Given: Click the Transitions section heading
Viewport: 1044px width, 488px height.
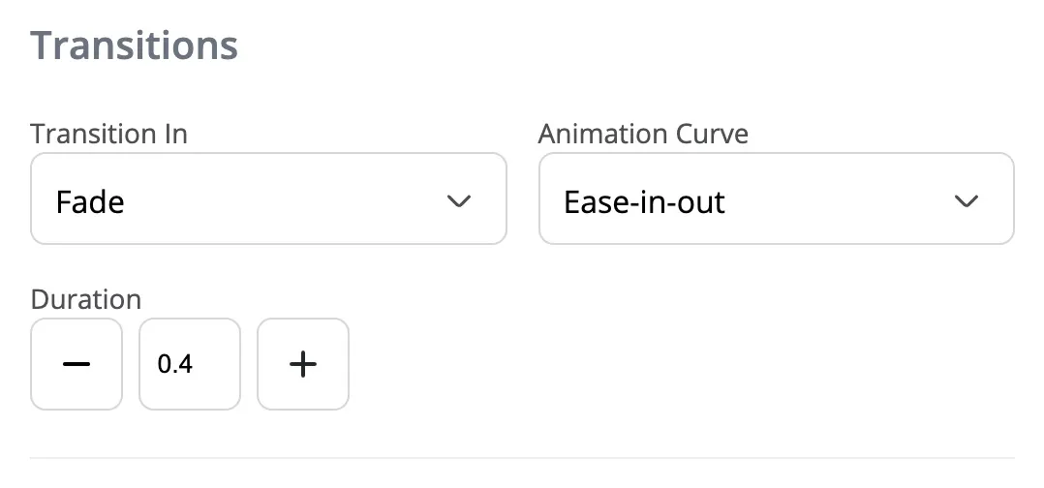Looking at the screenshot, I should [x=135, y=46].
